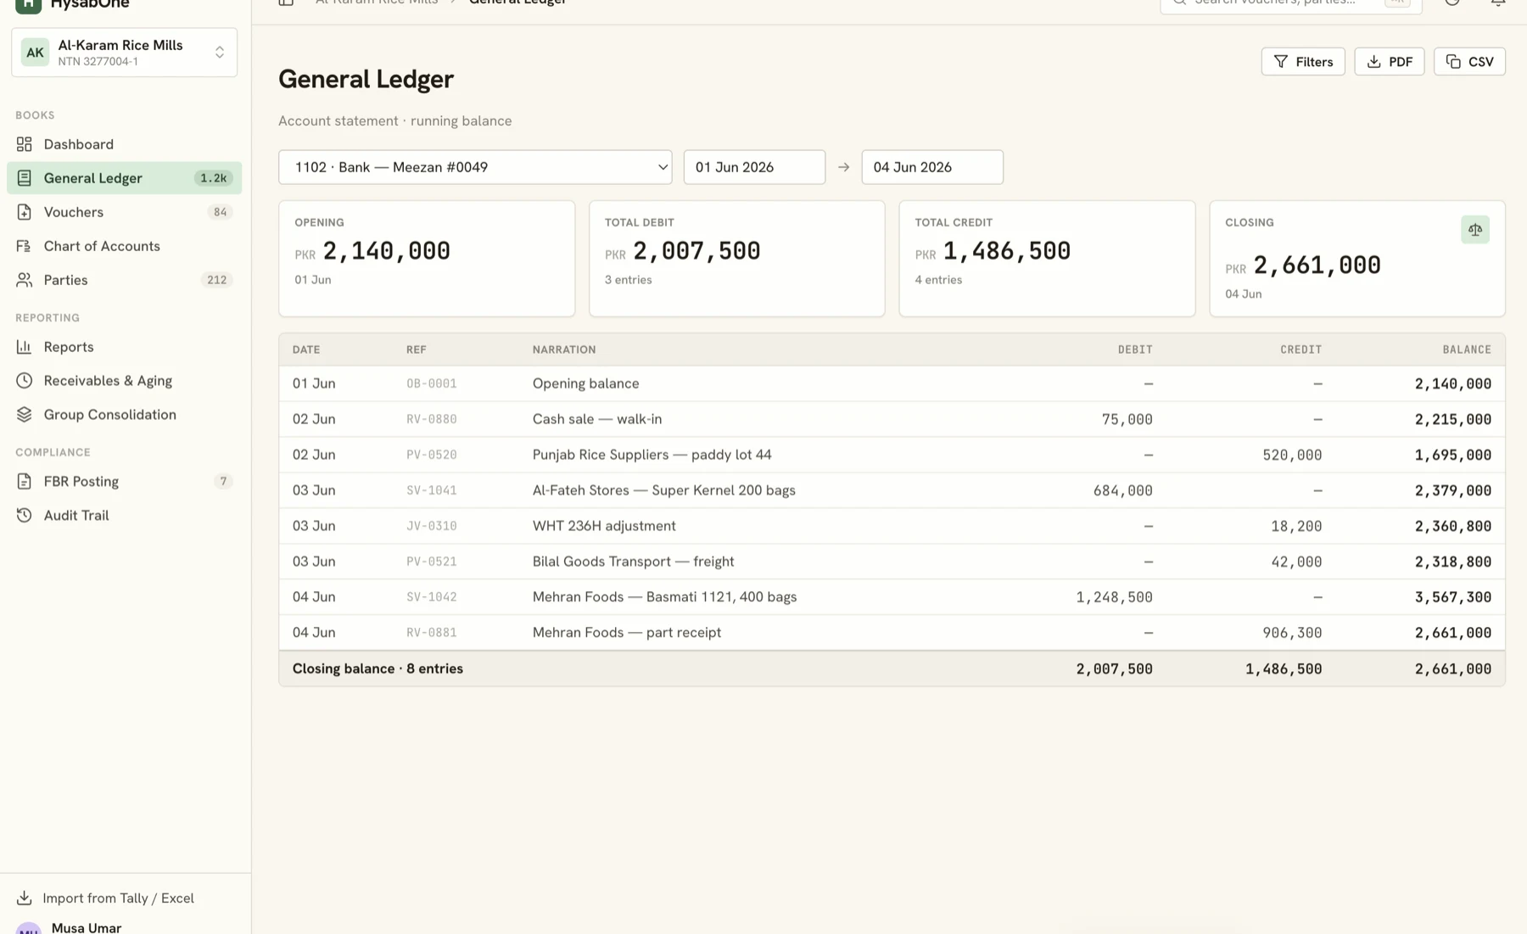This screenshot has height=934, width=1527.
Task: Click the Receivables clock icon
Action: tap(24, 381)
